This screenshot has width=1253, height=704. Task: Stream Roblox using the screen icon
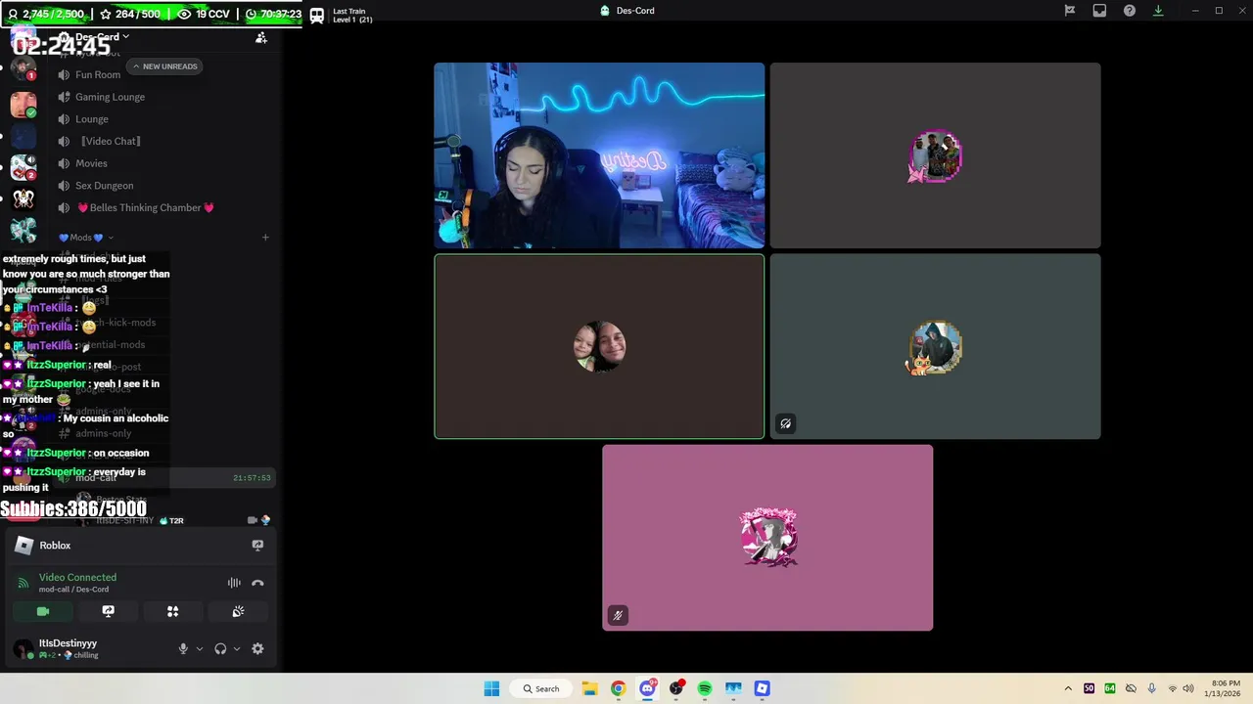pos(257,546)
